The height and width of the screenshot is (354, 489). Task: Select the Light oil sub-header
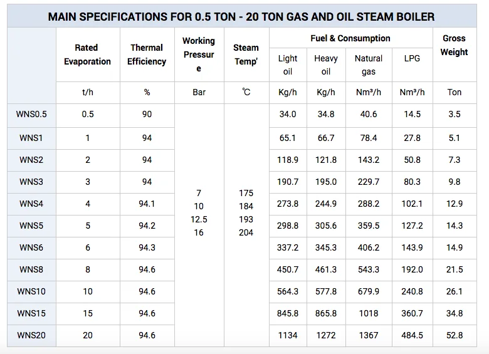(x=288, y=65)
